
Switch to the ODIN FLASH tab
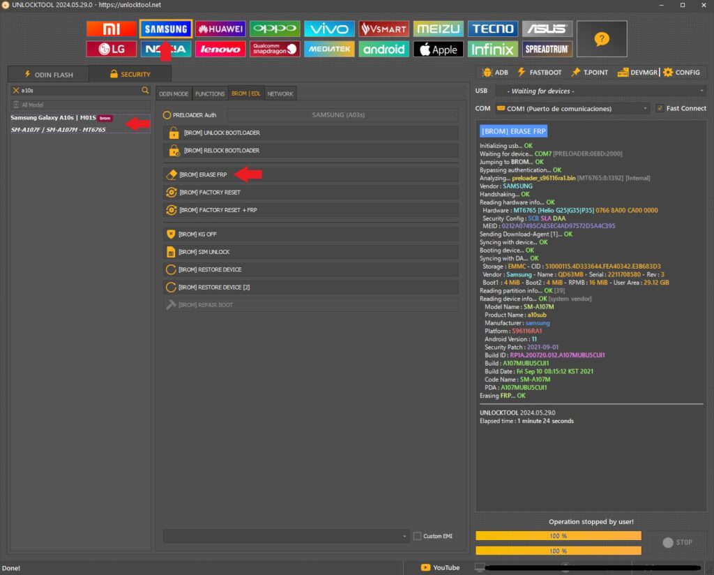[48, 74]
